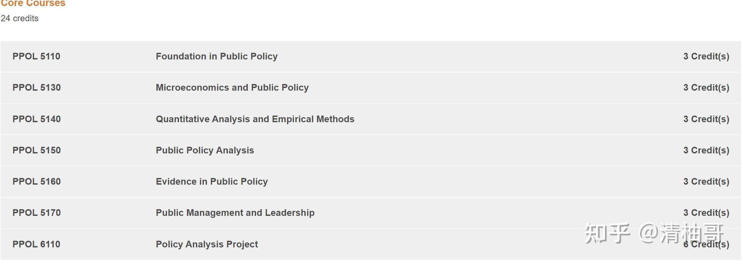Click the 知乎 @清柚哥 watermark
This screenshot has height=264, width=743.
pos(654,233)
